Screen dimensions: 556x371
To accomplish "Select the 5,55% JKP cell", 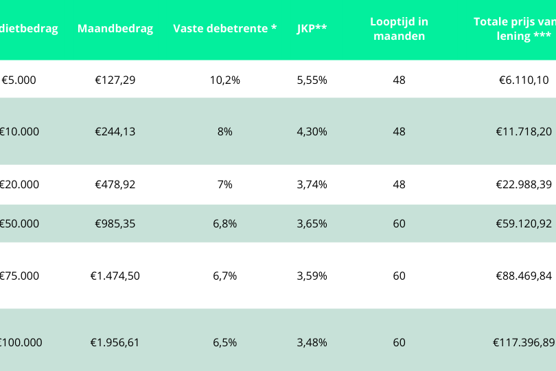I will pyautogui.click(x=312, y=80).
